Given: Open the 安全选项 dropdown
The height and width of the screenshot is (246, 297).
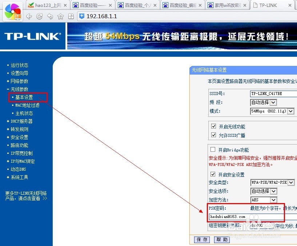Looking at the screenshot, I should pos(264,191).
